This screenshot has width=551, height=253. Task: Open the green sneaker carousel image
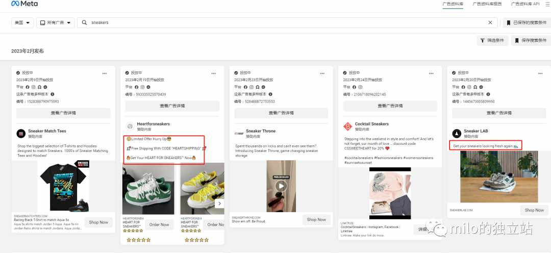click(148, 189)
